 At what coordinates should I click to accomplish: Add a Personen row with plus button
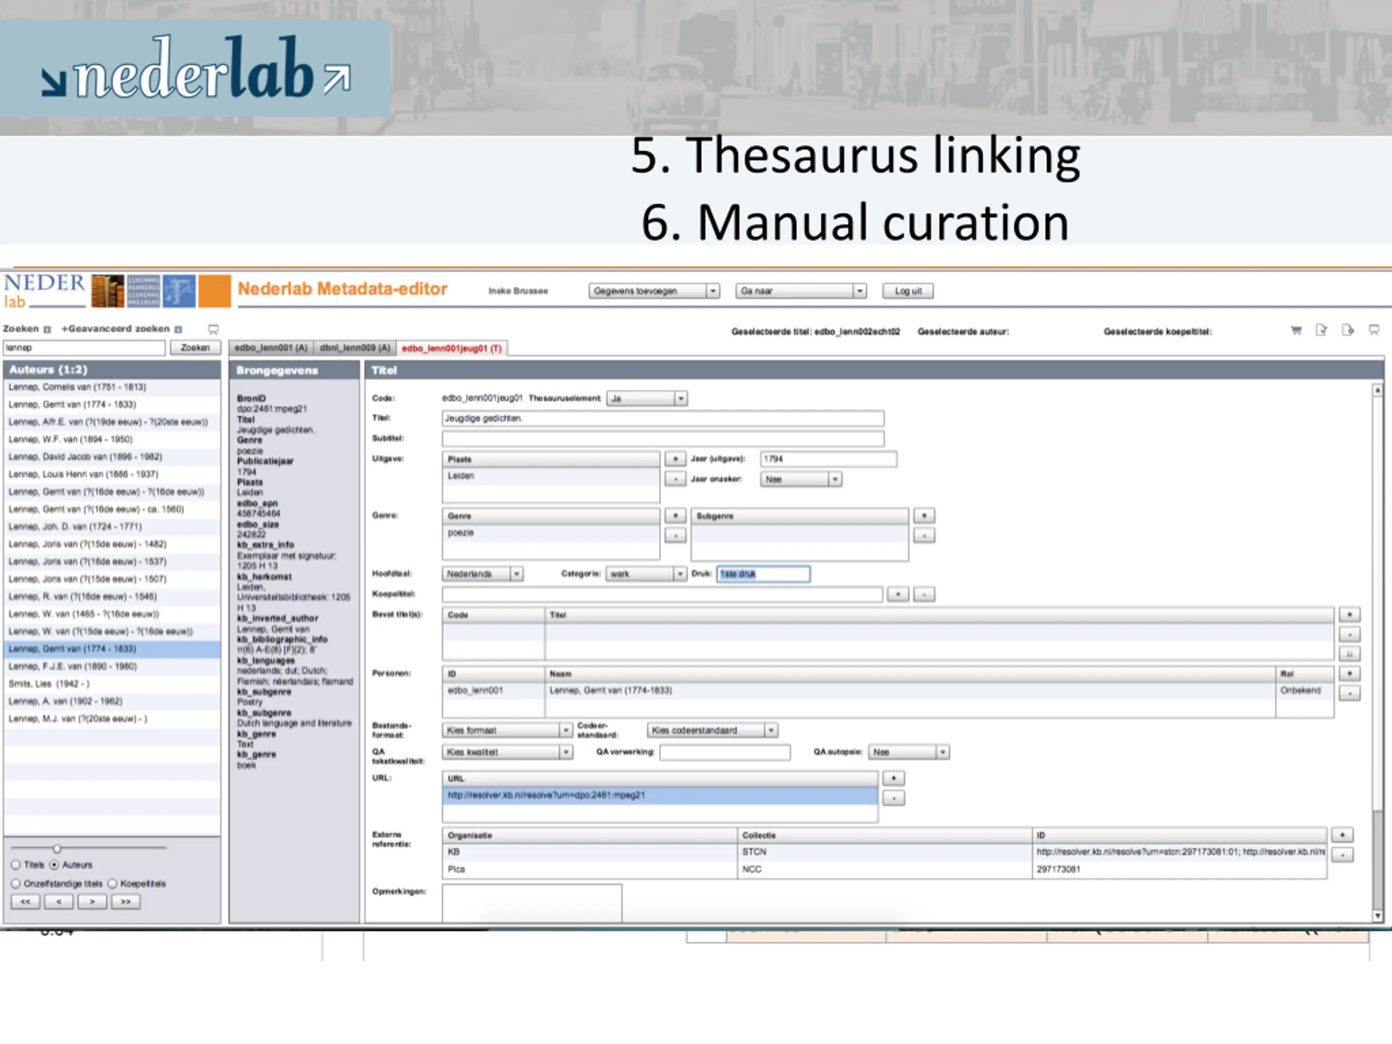(1349, 673)
